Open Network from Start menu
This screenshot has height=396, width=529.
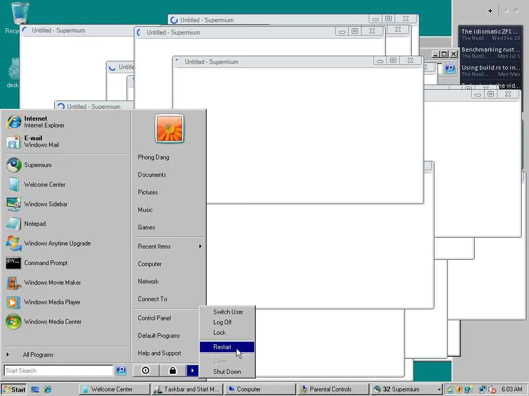pyautogui.click(x=169, y=282)
